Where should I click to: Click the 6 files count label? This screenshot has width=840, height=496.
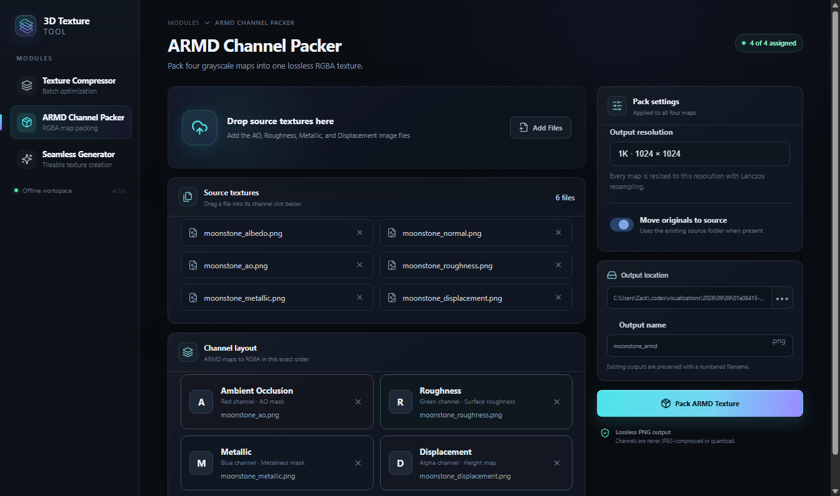point(565,198)
